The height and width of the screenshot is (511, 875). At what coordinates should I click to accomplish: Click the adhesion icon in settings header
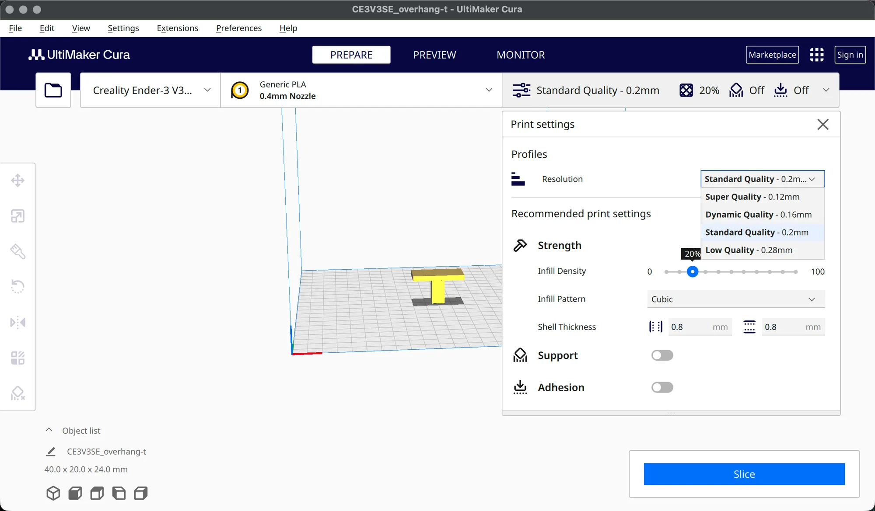pyautogui.click(x=780, y=90)
